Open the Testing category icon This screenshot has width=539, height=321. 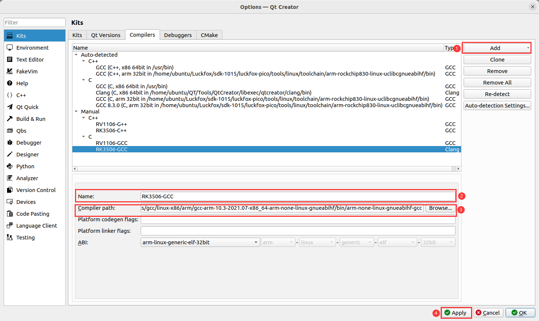[10, 238]
